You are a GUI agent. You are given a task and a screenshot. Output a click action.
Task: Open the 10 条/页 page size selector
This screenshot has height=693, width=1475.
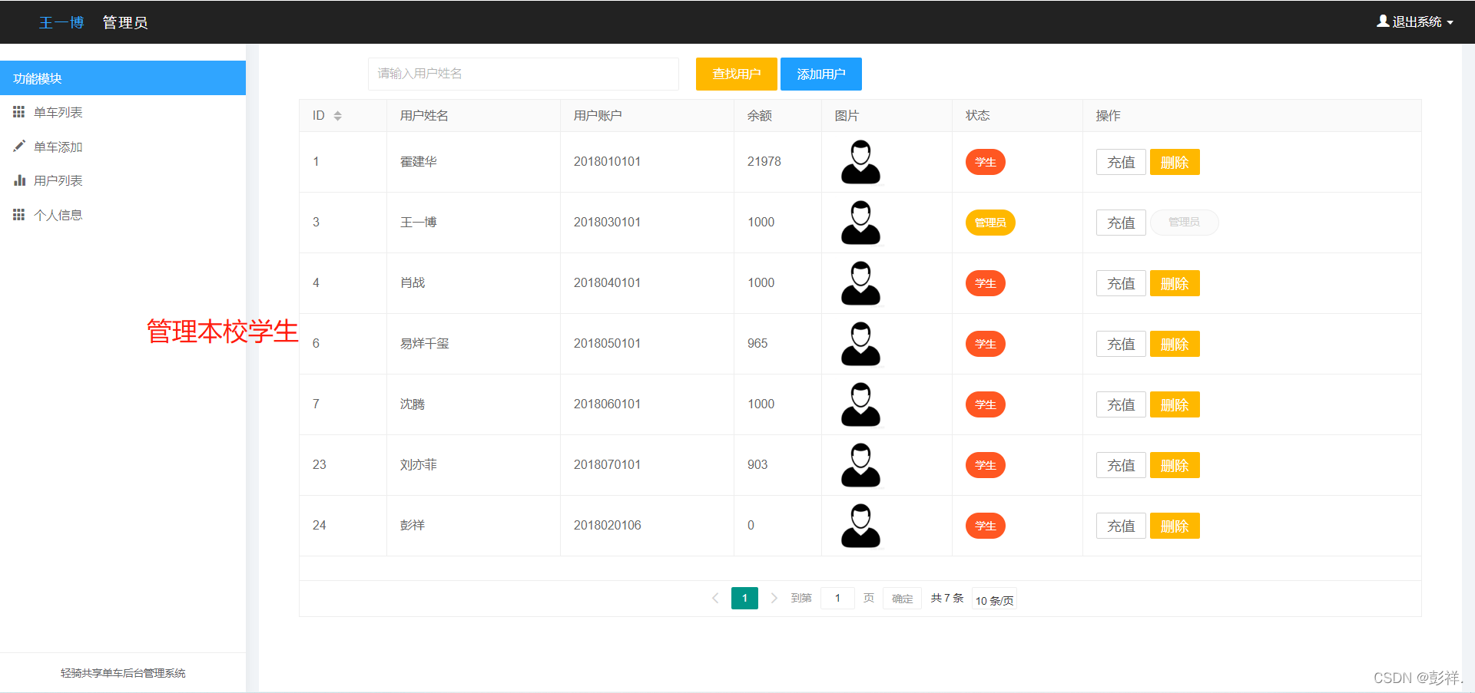(x=995, y=599)
